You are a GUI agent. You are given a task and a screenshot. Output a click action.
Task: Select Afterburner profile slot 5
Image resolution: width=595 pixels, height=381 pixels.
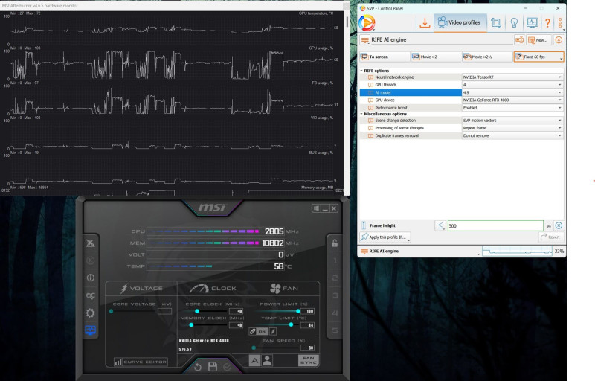click(x=335, y=330)
